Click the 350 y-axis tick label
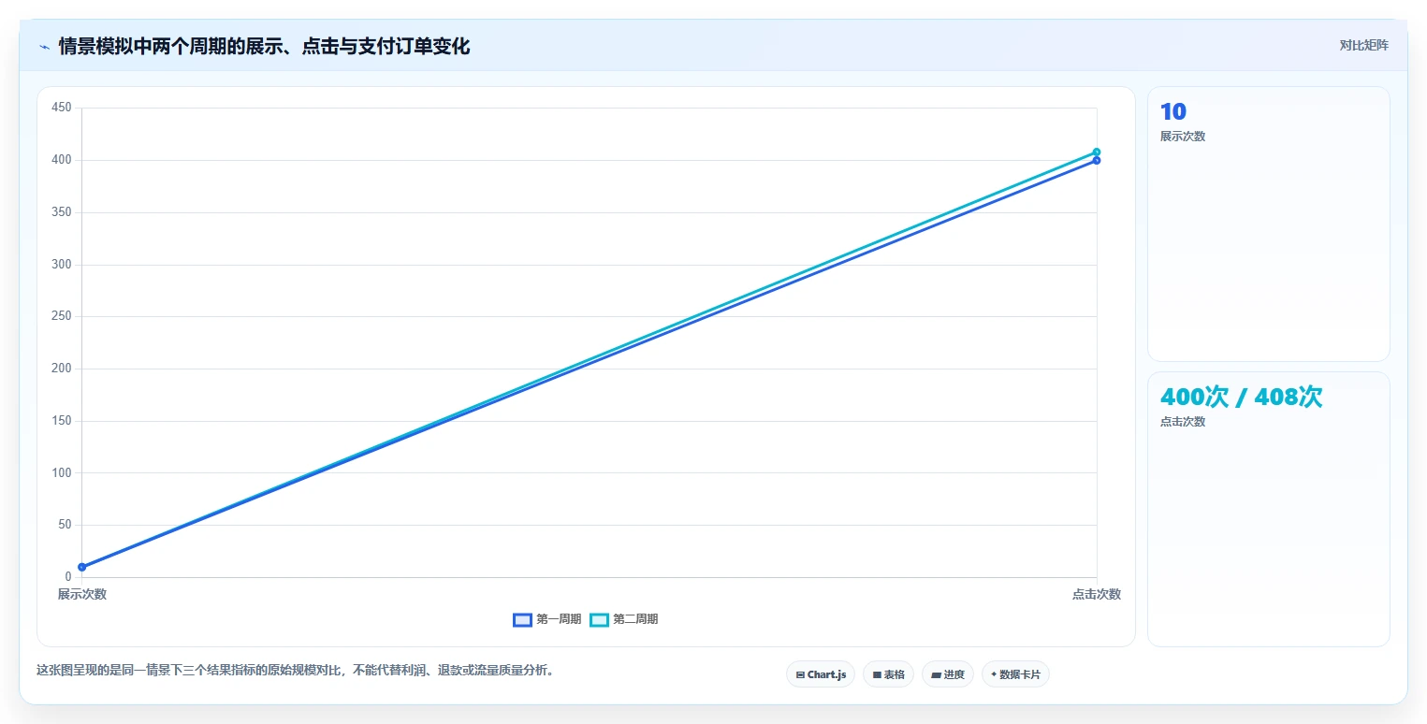Image resolution: width=1427 pixels, height=724 pixels. pyautogui.click(x=62, y=212)
